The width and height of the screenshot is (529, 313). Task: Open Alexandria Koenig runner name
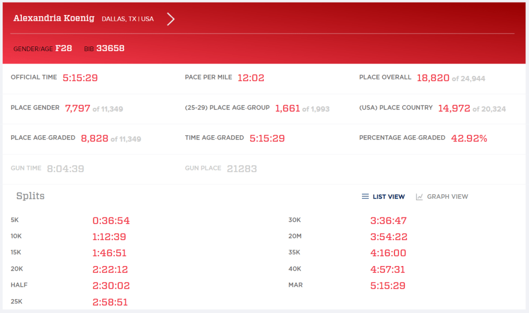[x=54, y=19]
